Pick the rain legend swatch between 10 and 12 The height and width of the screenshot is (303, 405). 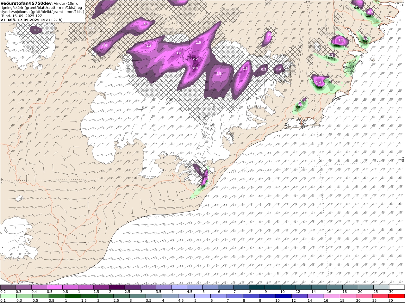pos(283,296)
